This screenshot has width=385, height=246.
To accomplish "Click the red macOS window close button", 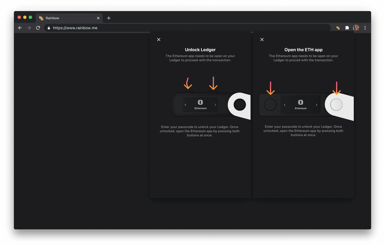I will point(19,17).
